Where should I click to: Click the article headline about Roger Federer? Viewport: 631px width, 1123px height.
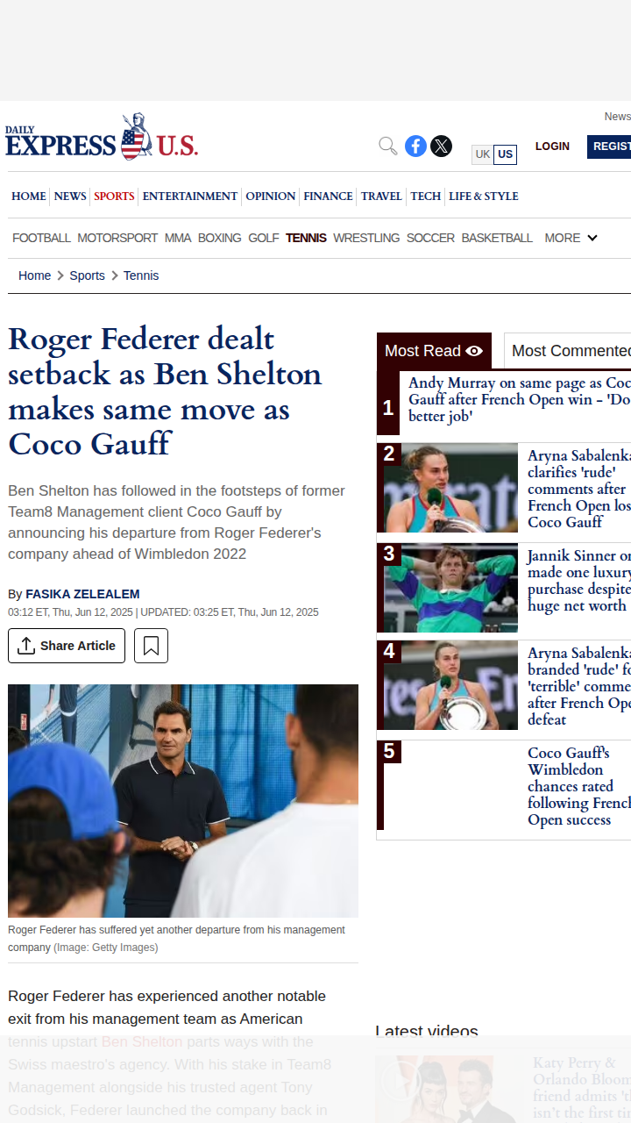(x=165, y=391)
